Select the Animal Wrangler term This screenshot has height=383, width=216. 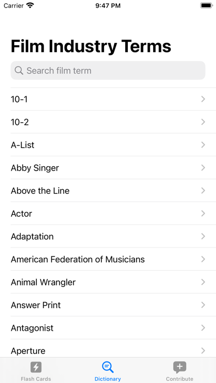click(x=114, y=282)
